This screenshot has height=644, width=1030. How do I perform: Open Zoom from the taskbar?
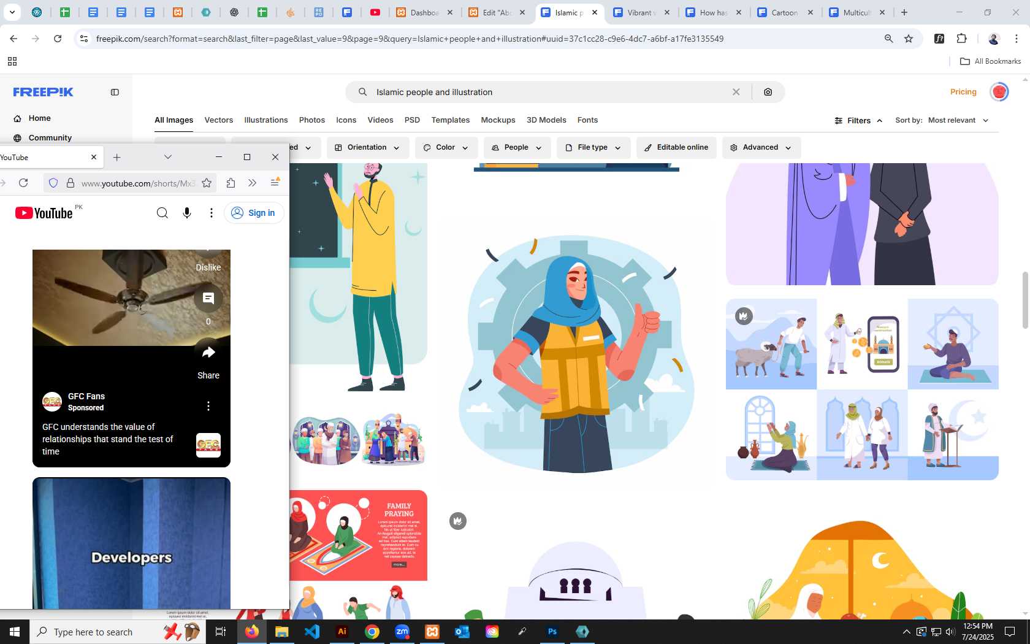click(402, 632)
